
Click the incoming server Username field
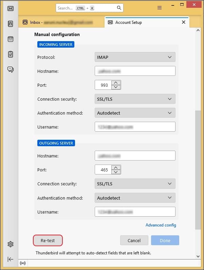tap(135, 127)
